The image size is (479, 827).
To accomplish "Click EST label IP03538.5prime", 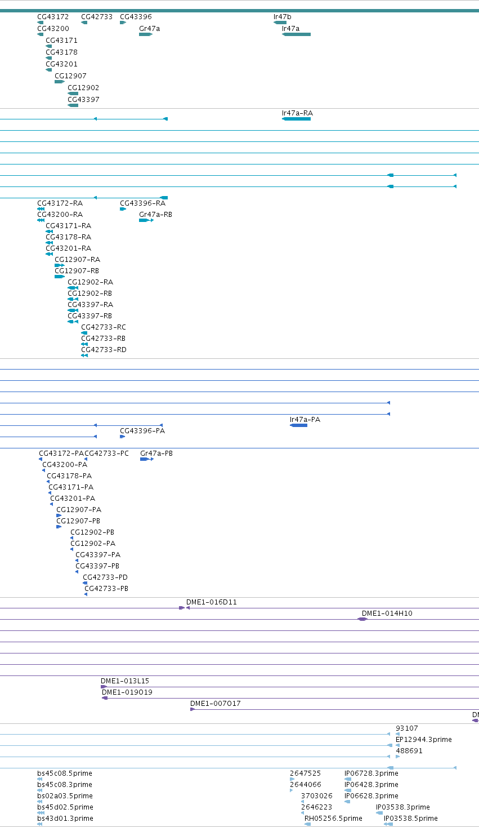I will point(411,819).
